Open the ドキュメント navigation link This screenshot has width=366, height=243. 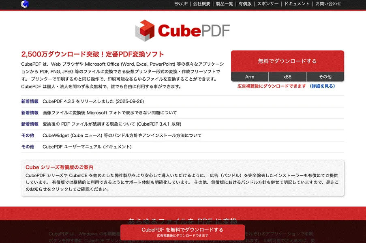[x=297, y=4]
